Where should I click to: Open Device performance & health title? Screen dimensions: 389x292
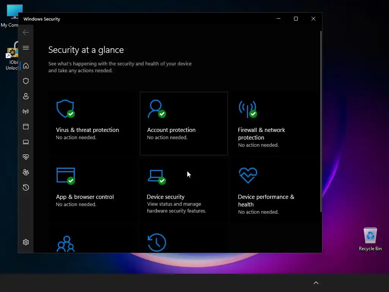click(266, 201)
